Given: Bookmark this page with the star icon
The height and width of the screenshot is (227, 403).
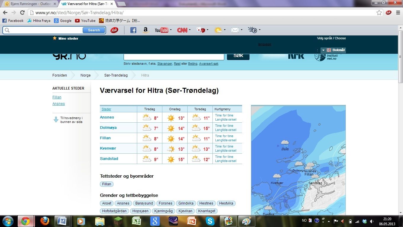Looking at the screenshot, I should pyautogui.click(x=379, y=12).
